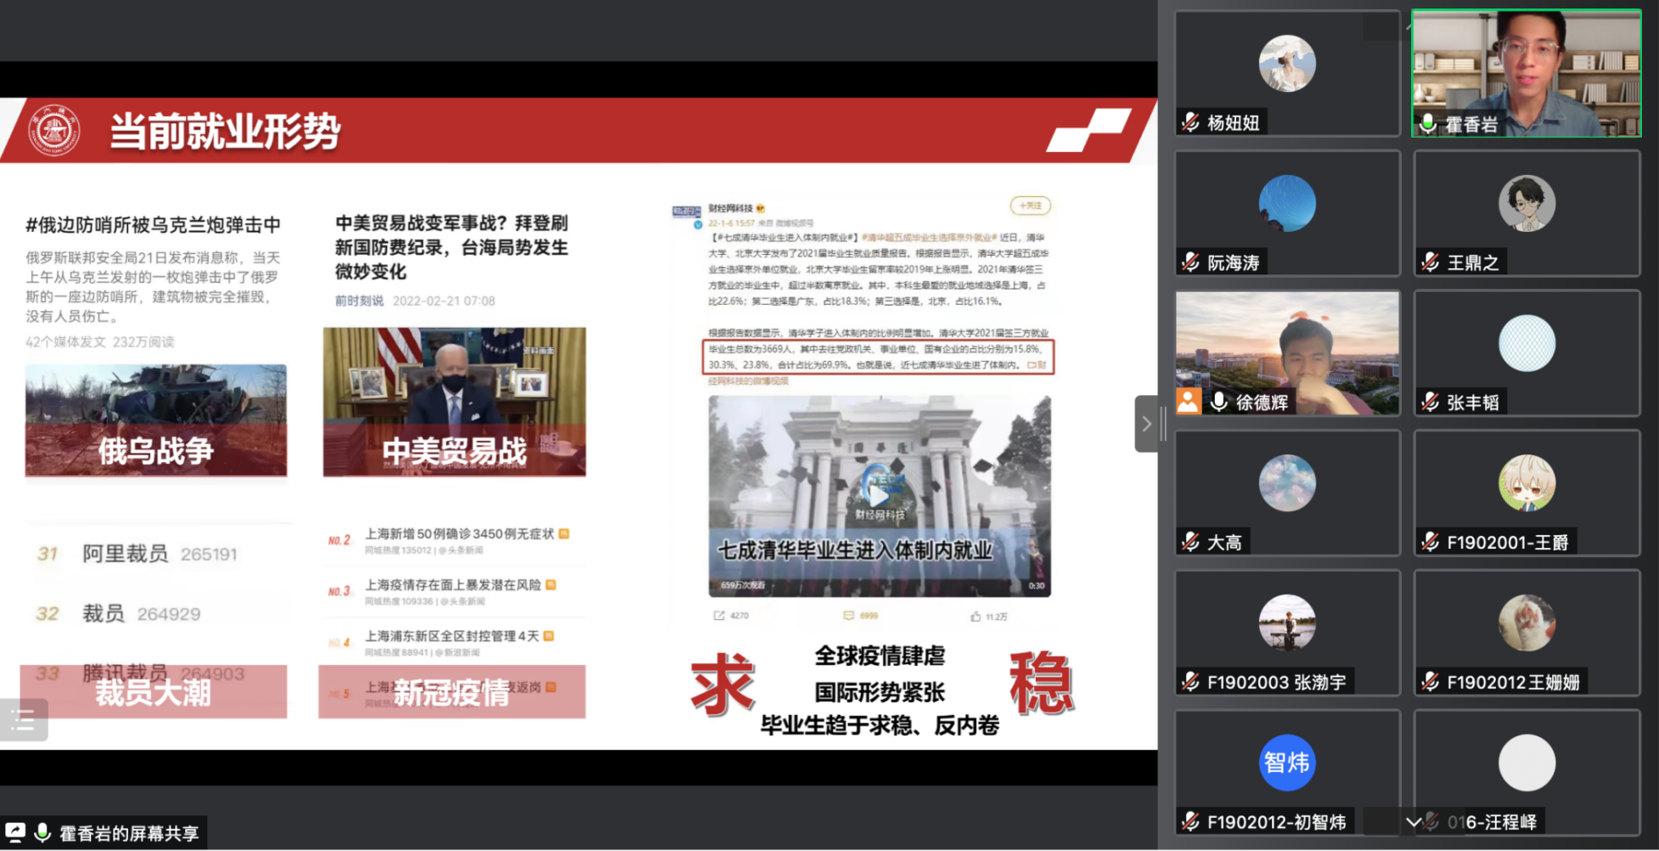
Task: Click the slide thumbnail list icon at bottom left
Action: coord(24,720)
